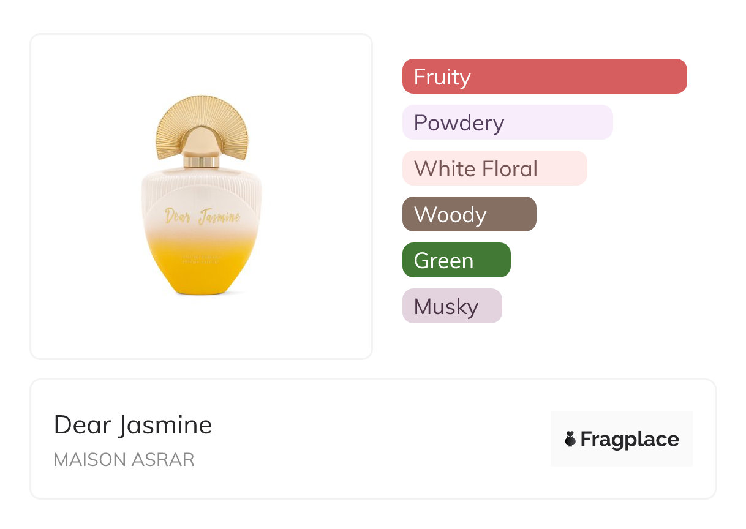746x529 pixels.
Task: Open the MAISON ASRAR brand link
Action: [x=124, y=460]
